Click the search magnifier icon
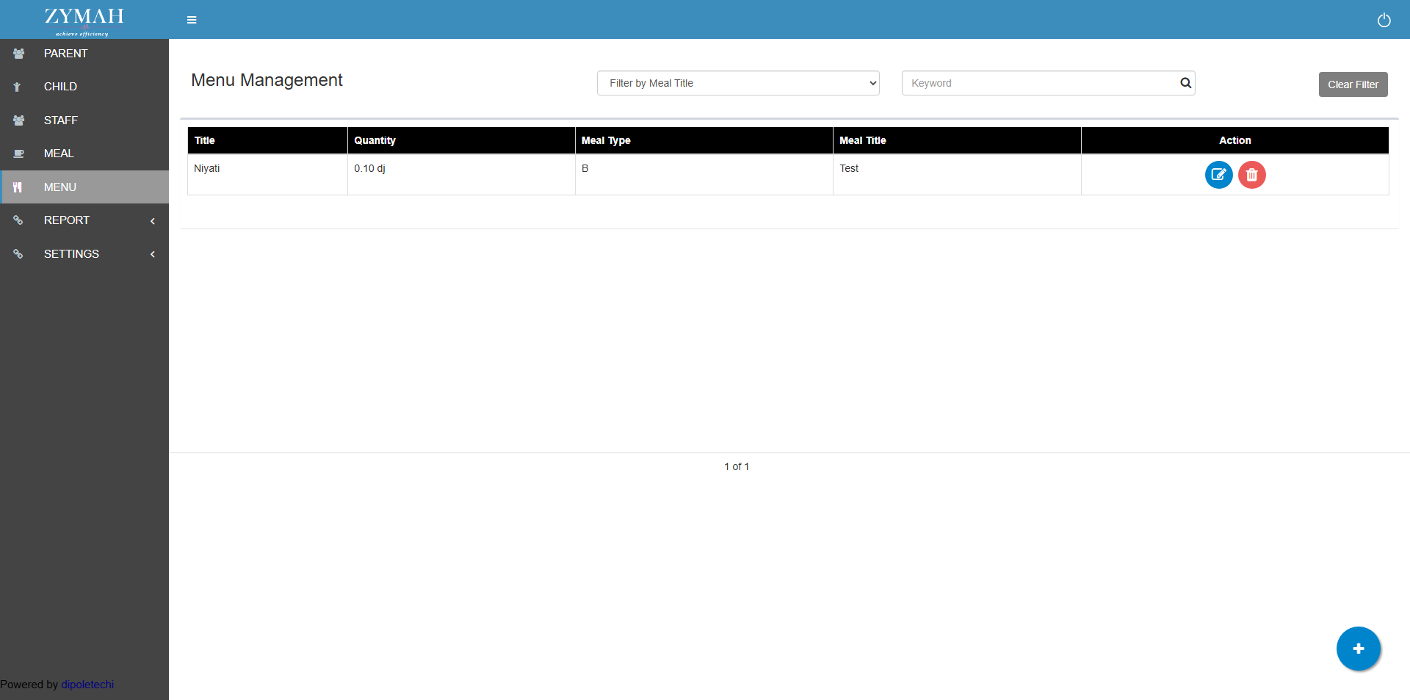Screen dimensions: 1410x700 click(1185, 83)
